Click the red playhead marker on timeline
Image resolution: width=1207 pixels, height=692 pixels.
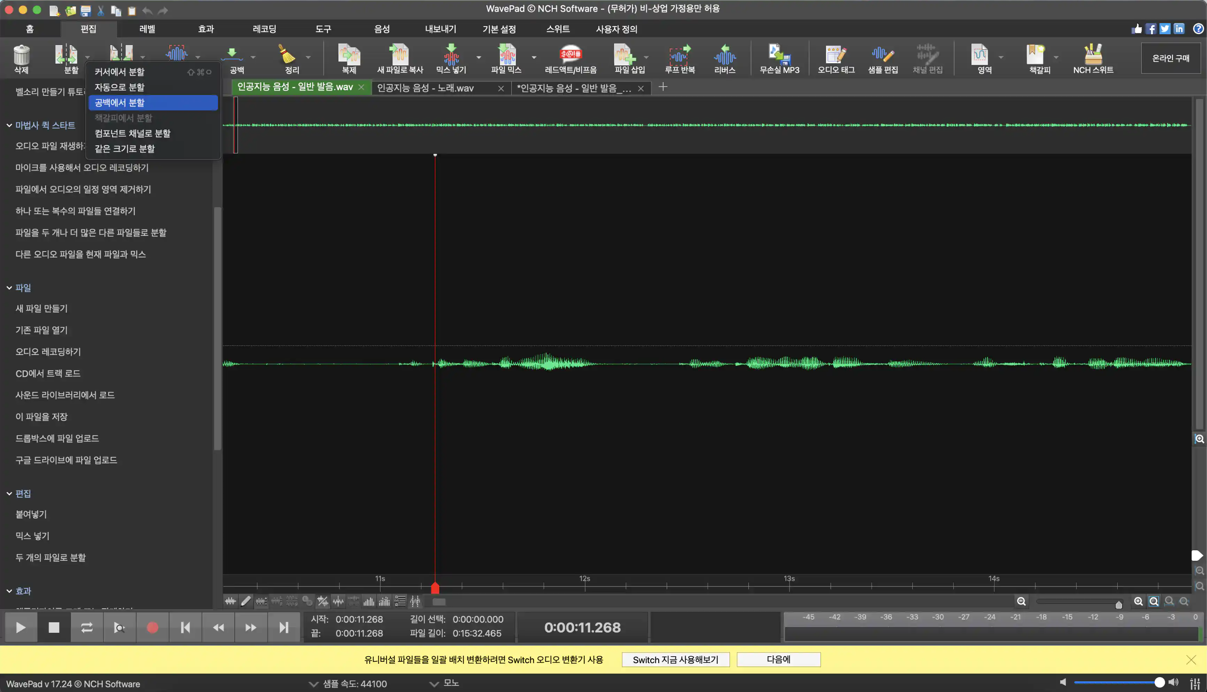pos(435,588)
